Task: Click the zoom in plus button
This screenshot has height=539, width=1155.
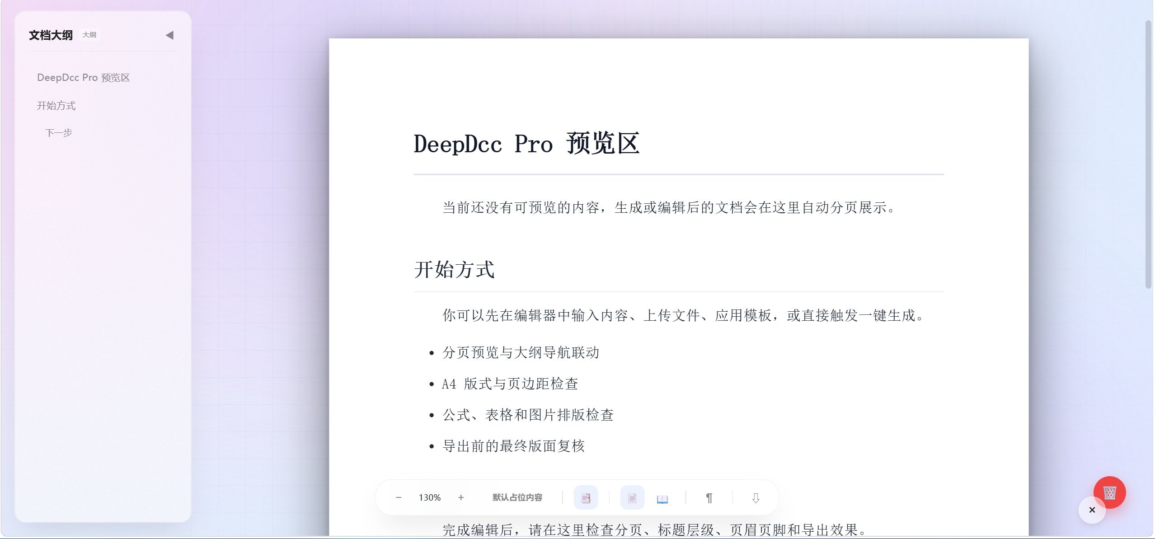Action: [x=460, y=497]
